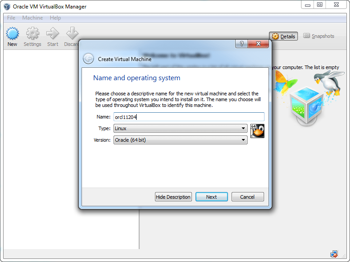Screen dimensions: 350x262
Task: Open the File menu
Action: tap(11, 18)
